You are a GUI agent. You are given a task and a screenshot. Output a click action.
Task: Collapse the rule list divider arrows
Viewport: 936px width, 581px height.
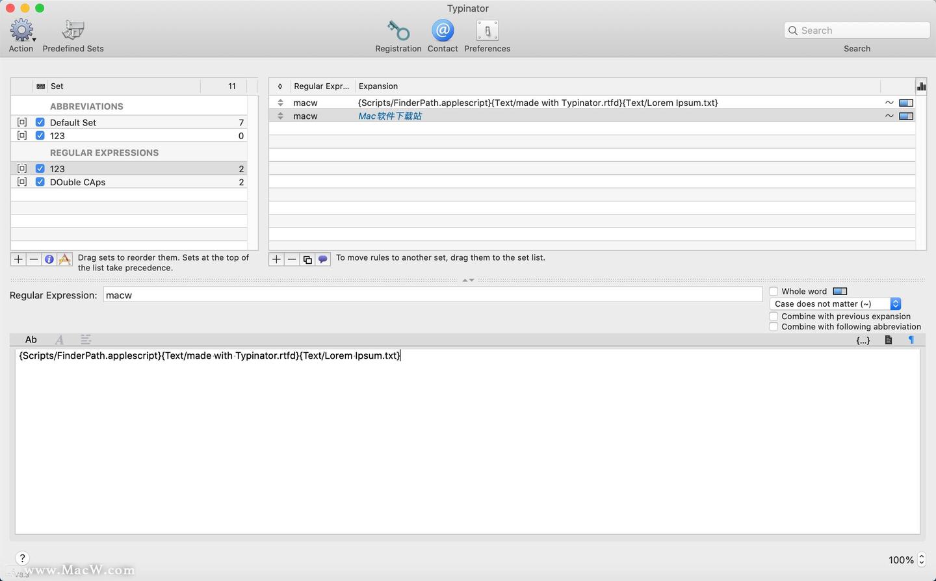[x=467, y=279]
